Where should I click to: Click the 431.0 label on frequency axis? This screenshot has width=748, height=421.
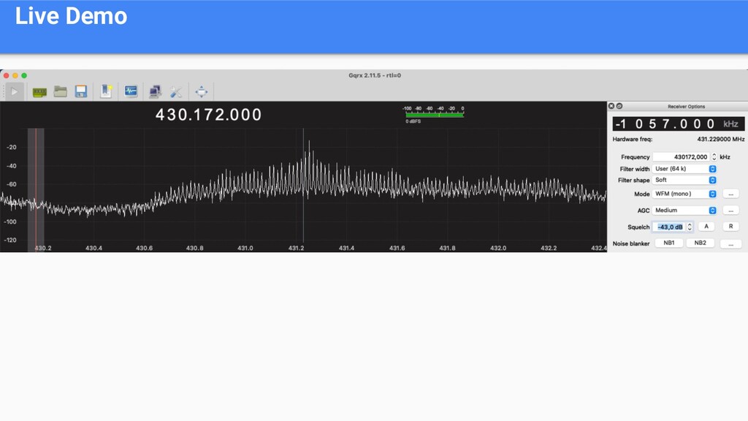coord(245,249)
